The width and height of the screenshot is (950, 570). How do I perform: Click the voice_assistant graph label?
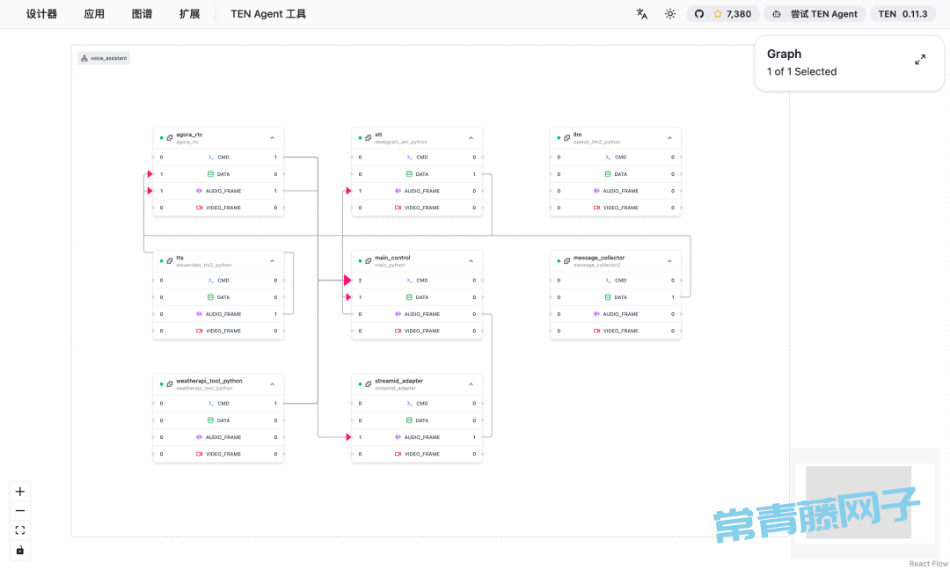pyautogui.click(x=104, y=58)
